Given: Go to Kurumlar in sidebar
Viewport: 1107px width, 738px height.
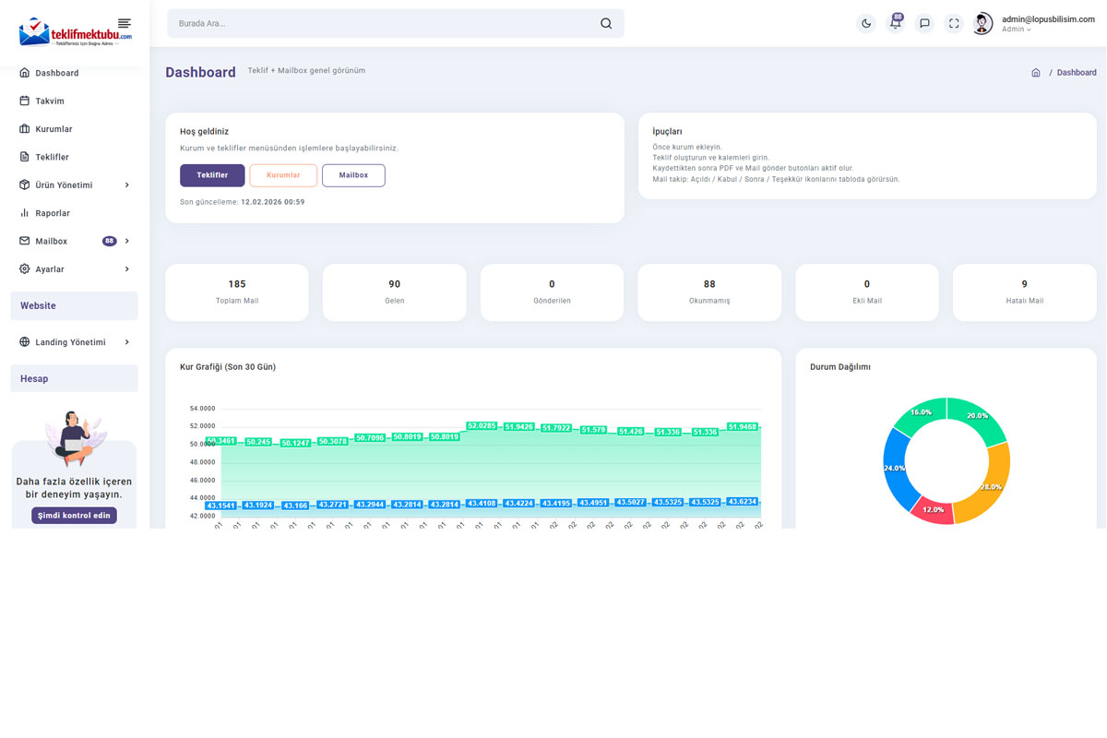Looking at the screenshot, I should tap(54, 129).
